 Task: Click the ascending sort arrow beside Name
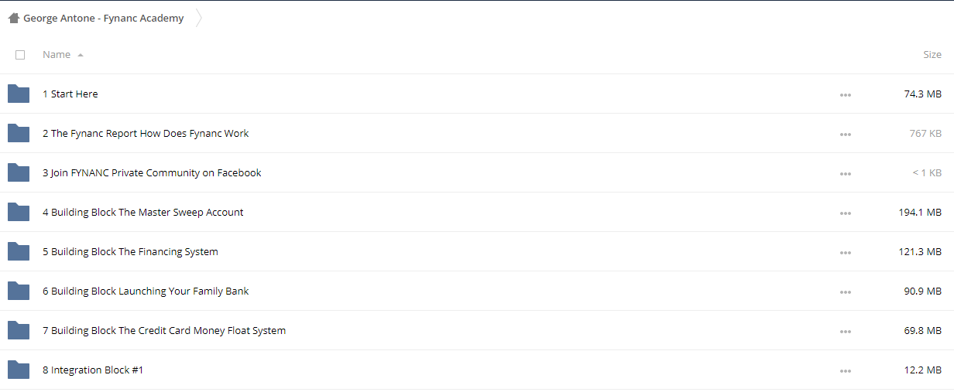[x=81, y=55]
